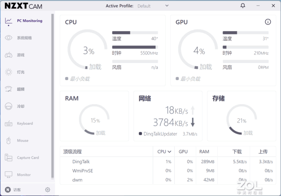
Task: Click the 0RPM GPU fan value
Action: click(x=263, y=67)
